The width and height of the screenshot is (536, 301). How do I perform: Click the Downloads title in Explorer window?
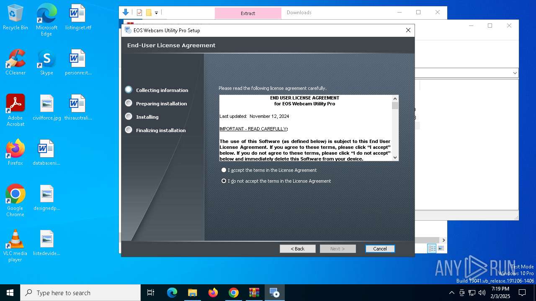click(x=299, y=13)
